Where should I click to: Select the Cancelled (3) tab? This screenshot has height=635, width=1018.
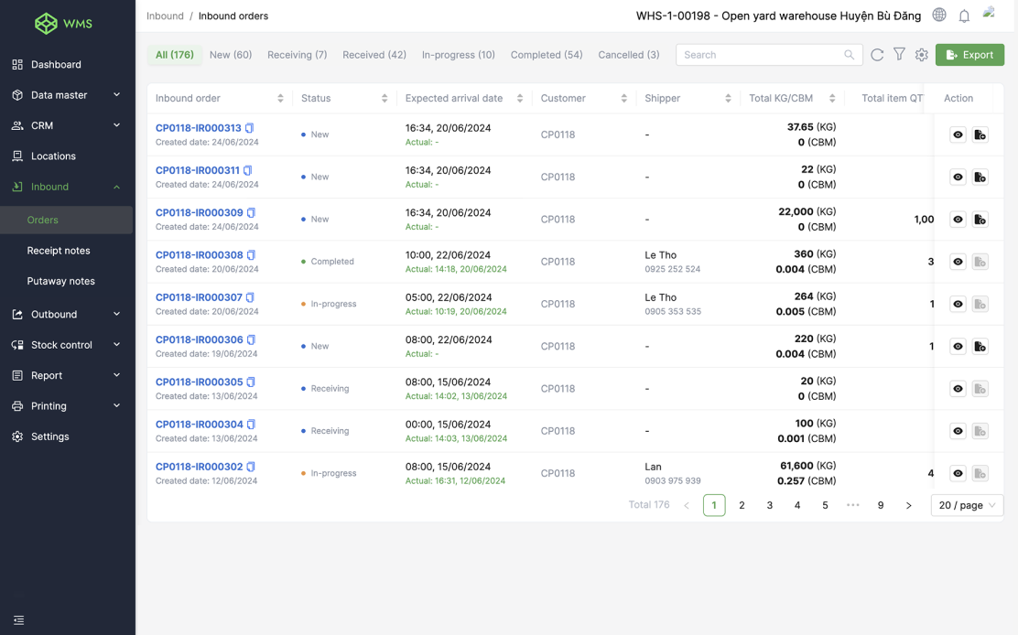click(x=628, y=55)
